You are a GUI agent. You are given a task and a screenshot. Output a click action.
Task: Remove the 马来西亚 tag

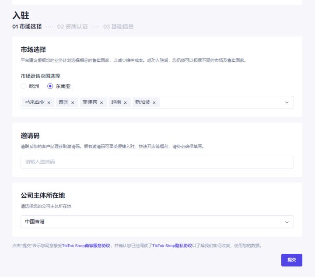pos(49,103)
